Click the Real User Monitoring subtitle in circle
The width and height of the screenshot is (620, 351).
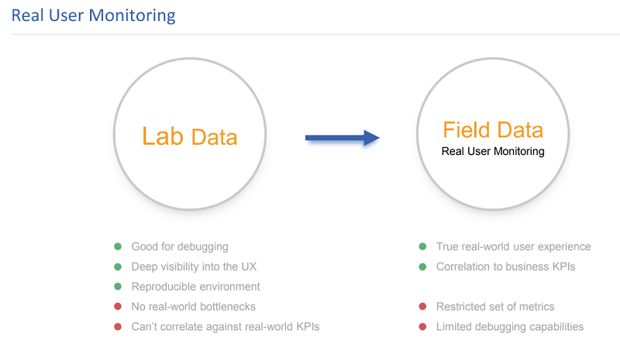(x=493, y=151)
